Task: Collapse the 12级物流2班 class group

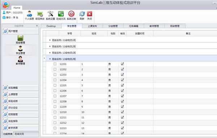Action: [50, 59]
